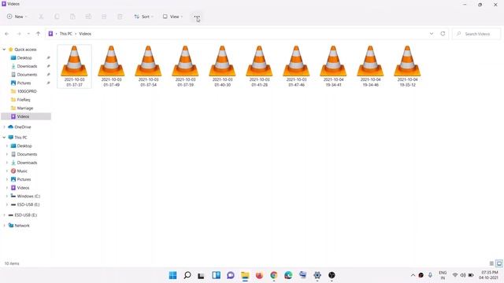Open the Sort options dropdown
This screenshot has width=504, height=283.
click(x=143, y=17)
